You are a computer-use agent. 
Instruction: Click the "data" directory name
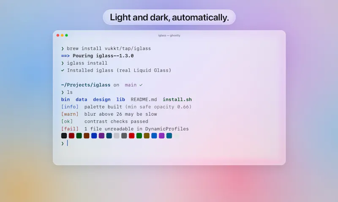click(x=82, y=100)
